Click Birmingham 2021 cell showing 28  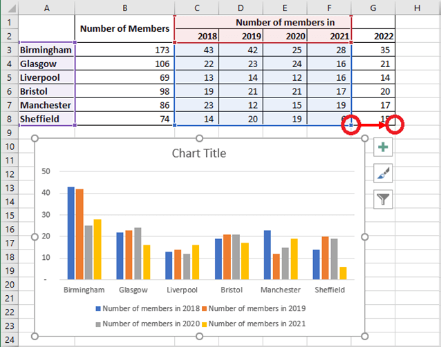(329, 50)
